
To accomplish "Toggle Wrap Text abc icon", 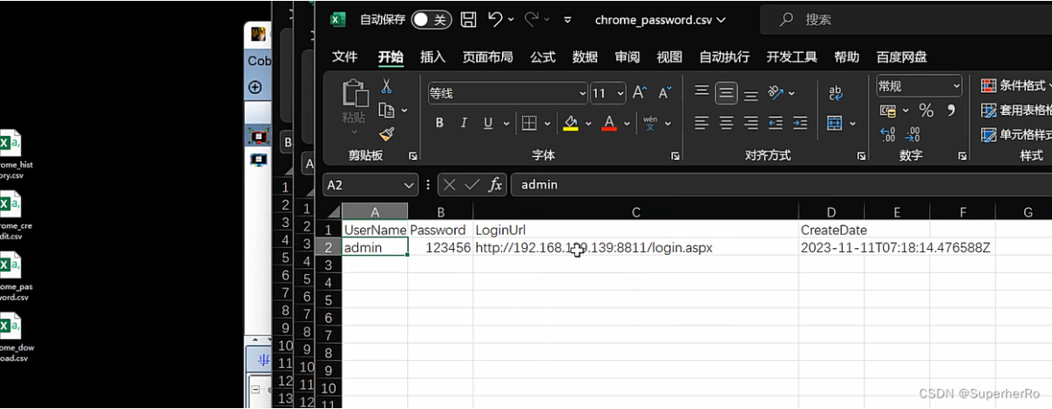I will [x=835, y=92].
